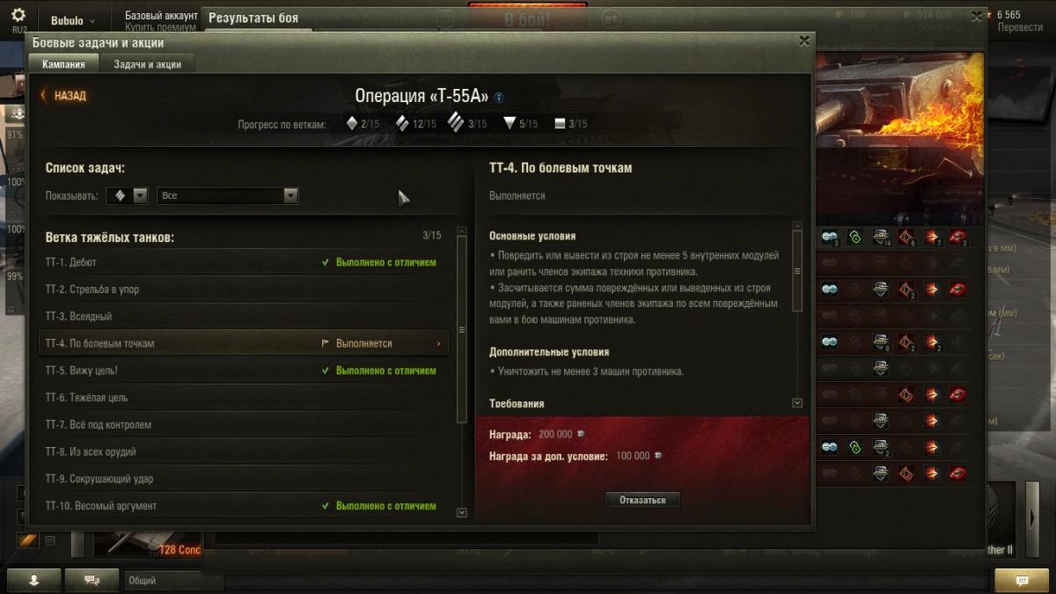Select task ТТ-10. Весомый аргумент

tap(244, 506)
